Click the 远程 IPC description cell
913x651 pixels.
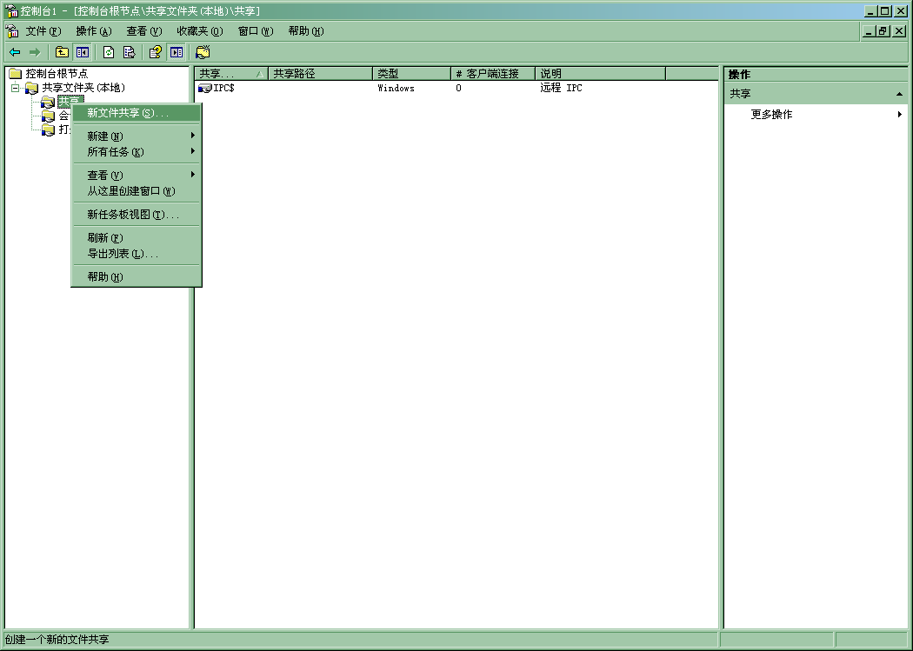562,88
